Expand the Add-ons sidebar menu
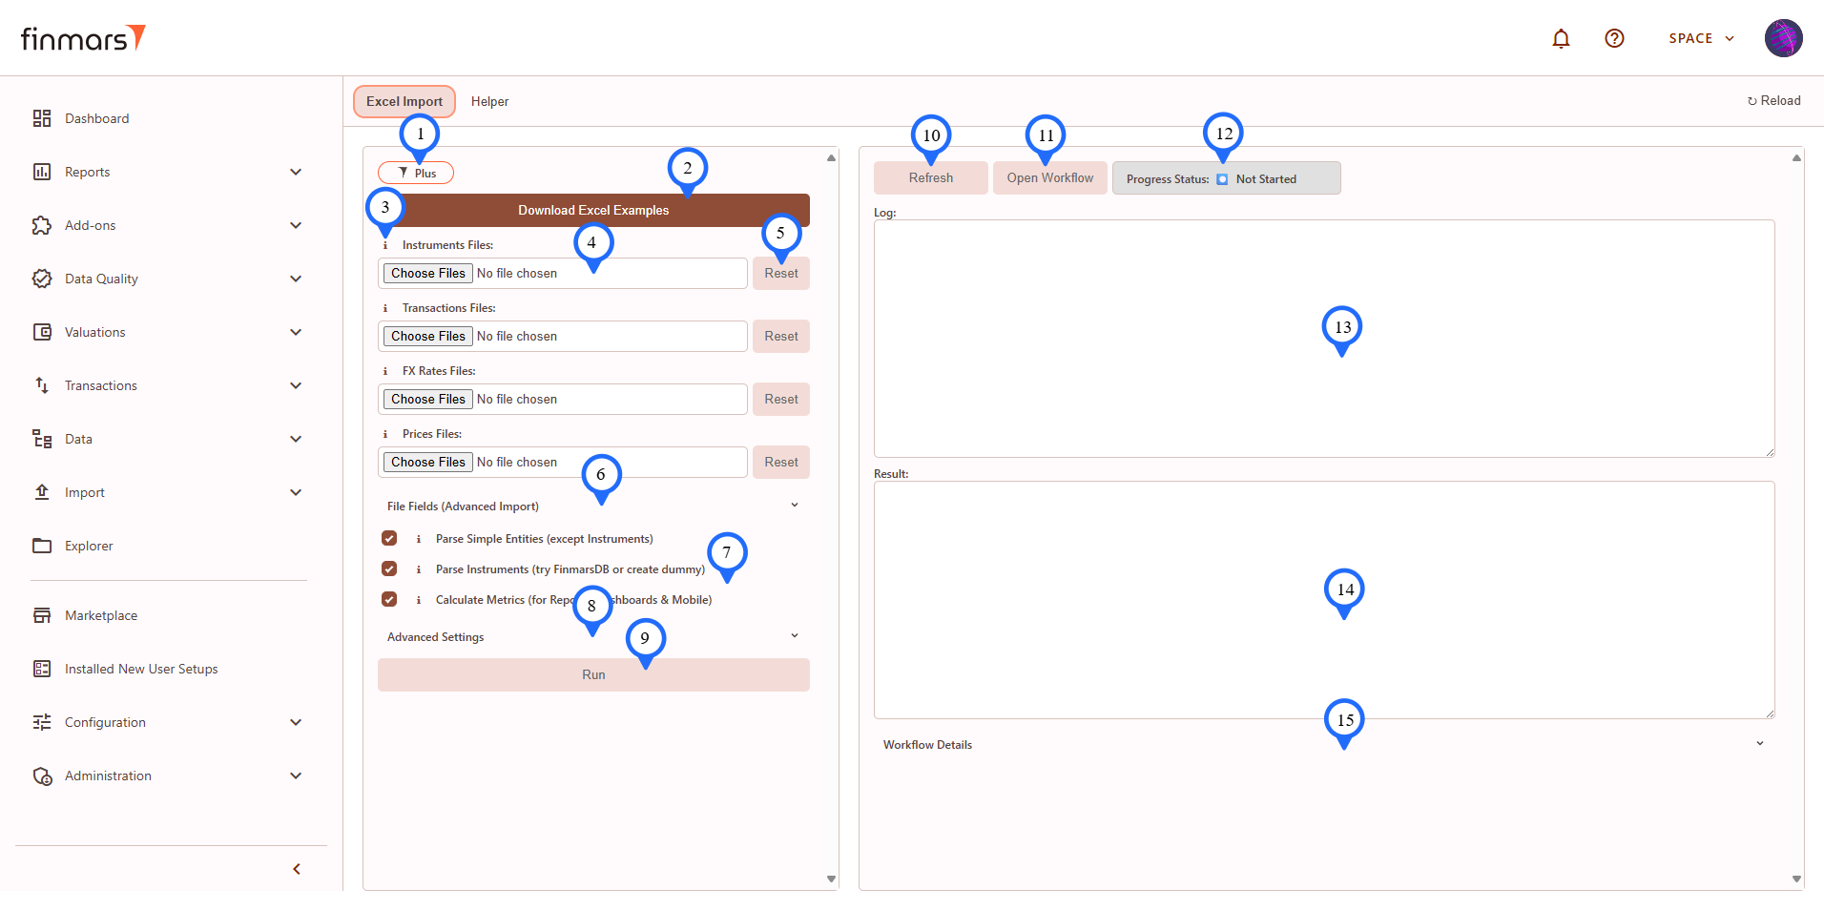The height and width of the screenshot is (910, 1824). pos(296,225)
